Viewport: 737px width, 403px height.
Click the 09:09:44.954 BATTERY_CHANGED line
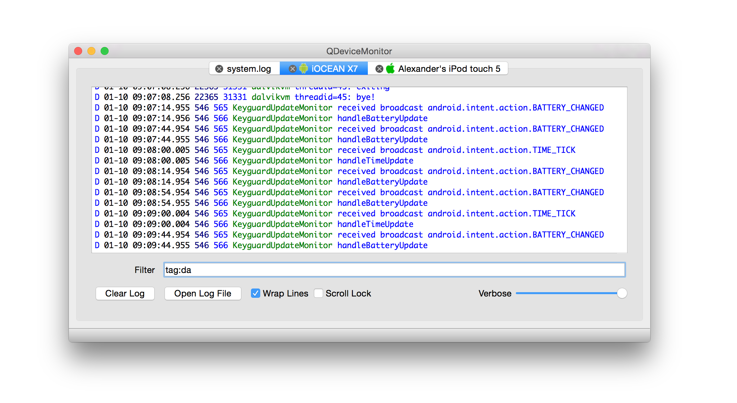[x=349, y=235]
